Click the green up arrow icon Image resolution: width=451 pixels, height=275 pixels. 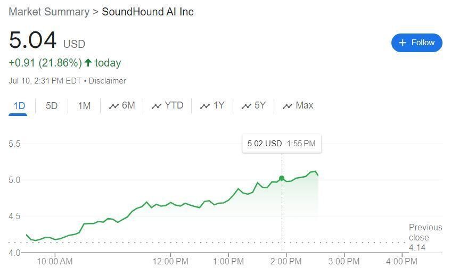88,63
